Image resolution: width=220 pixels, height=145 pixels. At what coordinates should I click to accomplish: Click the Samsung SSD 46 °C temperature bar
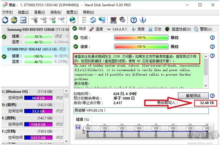tap(38, 42)
